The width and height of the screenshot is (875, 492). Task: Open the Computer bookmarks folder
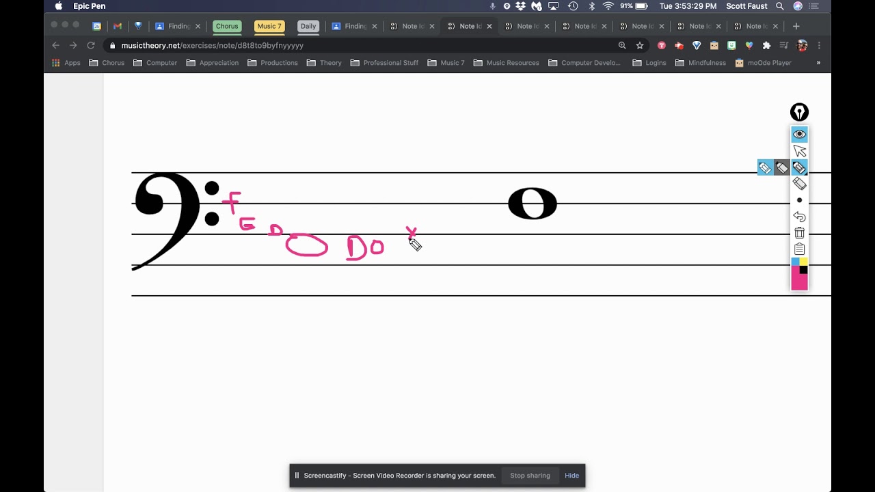(156, 63)
